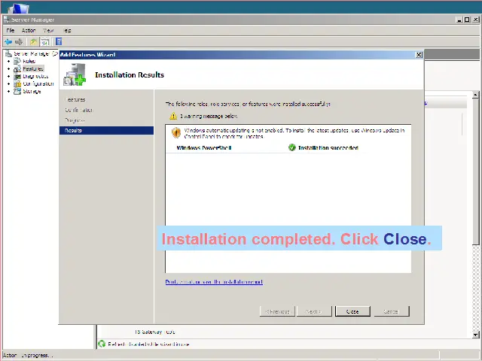482x361 pixels.
Task: Click the Refresh disabled while wizard in use text
Action: [148, 344]
